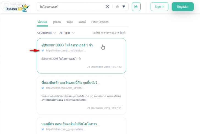Expand the All Channels dropdown

(x=46, y=33)
